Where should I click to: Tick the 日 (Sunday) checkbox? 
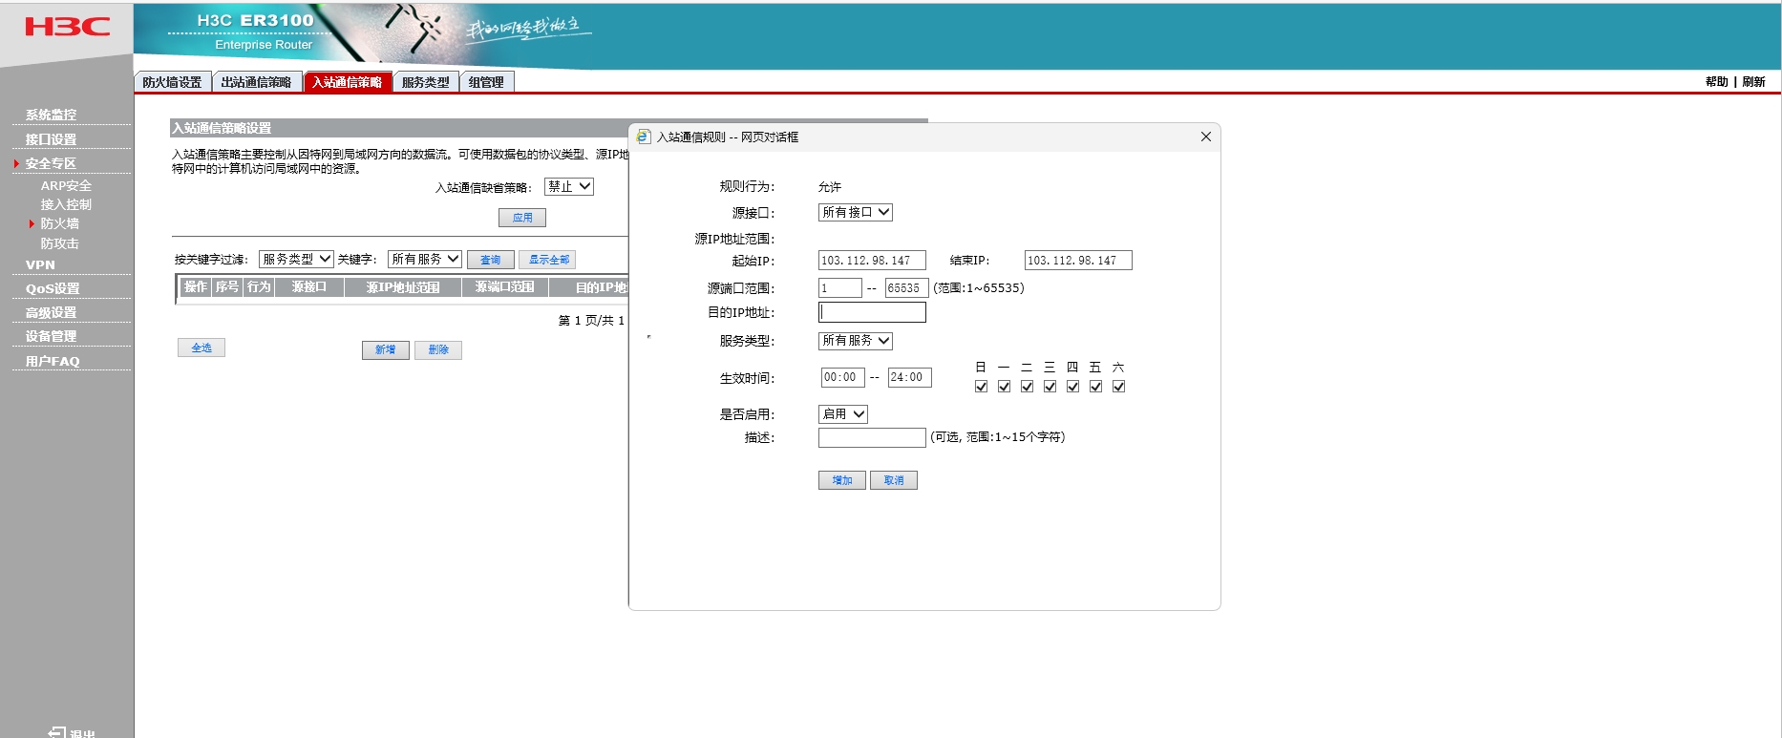981,387
